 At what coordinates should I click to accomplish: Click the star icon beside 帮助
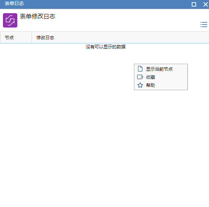tap(140, 85)
